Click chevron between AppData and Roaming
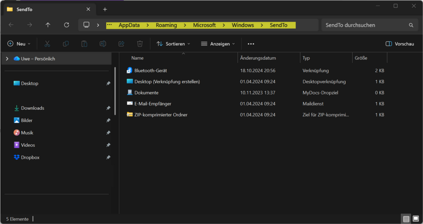Image resolution: width=423 pixels, height=224 pixels. pyautogui.click(x=148, y=25)
